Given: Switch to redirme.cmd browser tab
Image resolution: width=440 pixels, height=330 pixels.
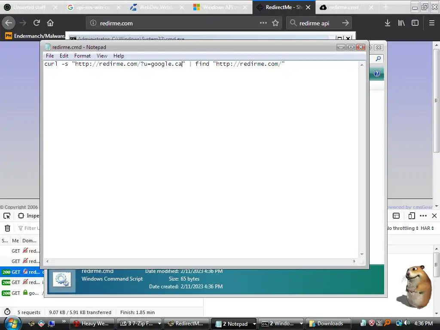Looking at the screenshot, I should [344, 7].
